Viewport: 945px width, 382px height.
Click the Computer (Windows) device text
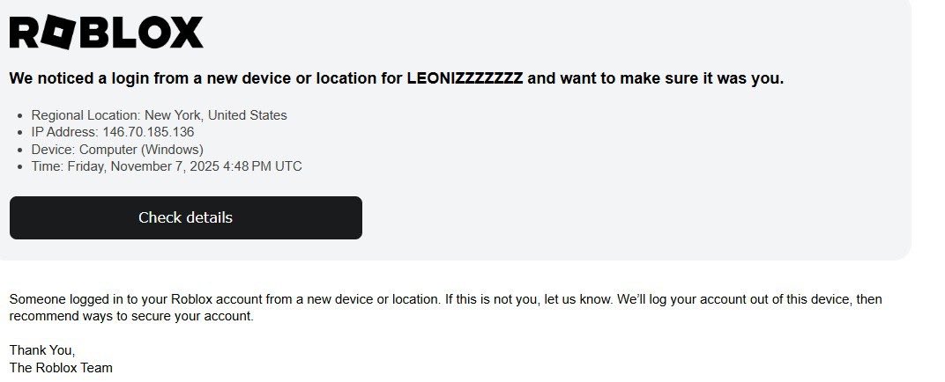tap(142, 150)
